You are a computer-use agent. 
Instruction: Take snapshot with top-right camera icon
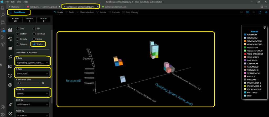[247, 12]
